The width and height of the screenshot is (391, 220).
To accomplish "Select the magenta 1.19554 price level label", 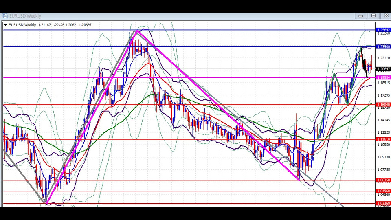I will pyautogui.click(x=383, y=77).
